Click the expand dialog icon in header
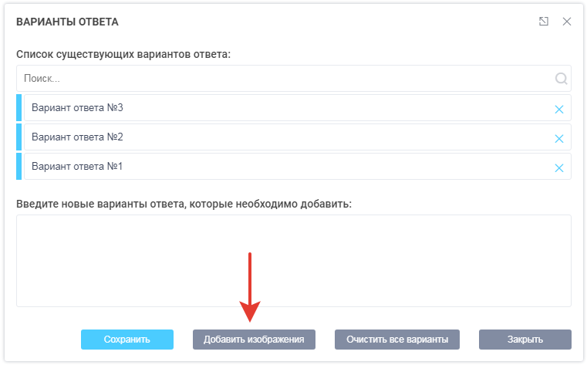Viewport: 587px width, 365px height. click(544, 22)
